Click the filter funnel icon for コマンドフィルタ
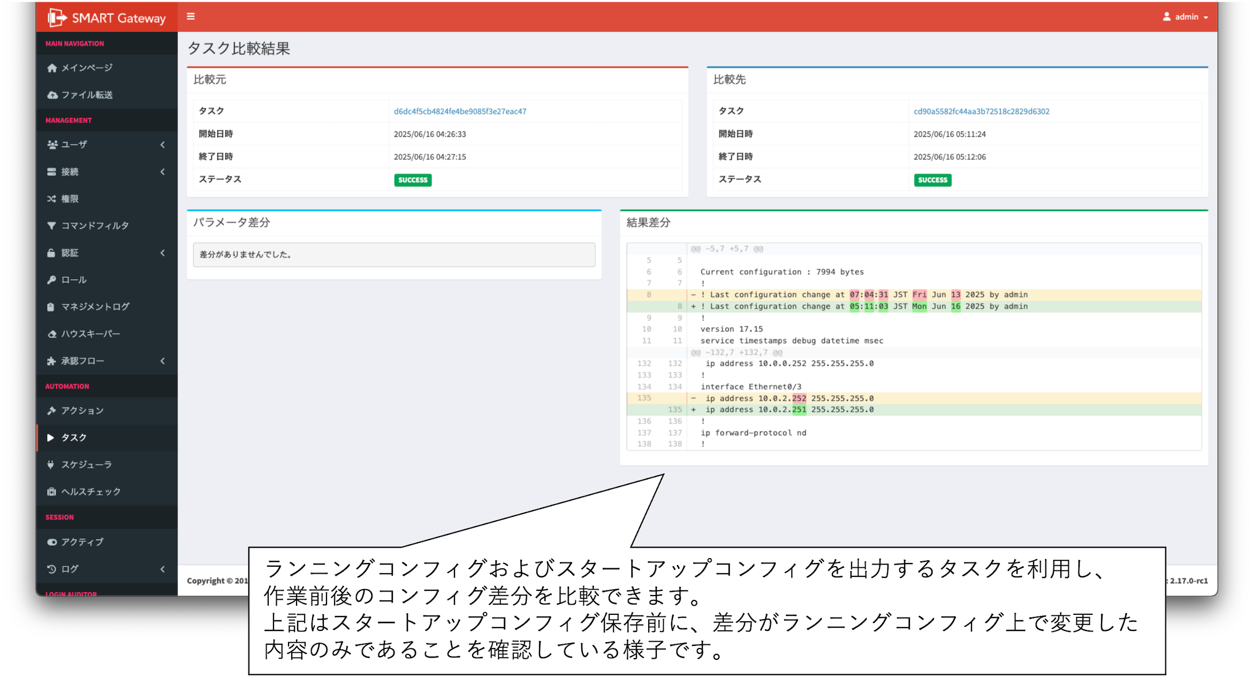The image size is (1252, 679). click(x=51, y=226)
